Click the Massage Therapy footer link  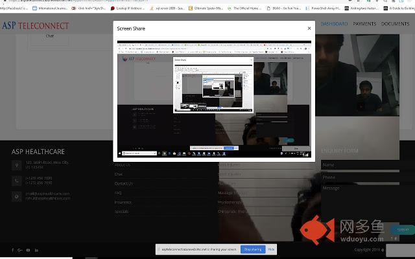[x=232, y=193]
